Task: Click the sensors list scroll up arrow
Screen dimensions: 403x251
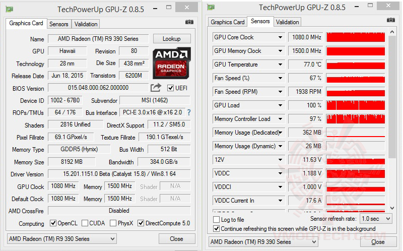Action: point(392,32)
